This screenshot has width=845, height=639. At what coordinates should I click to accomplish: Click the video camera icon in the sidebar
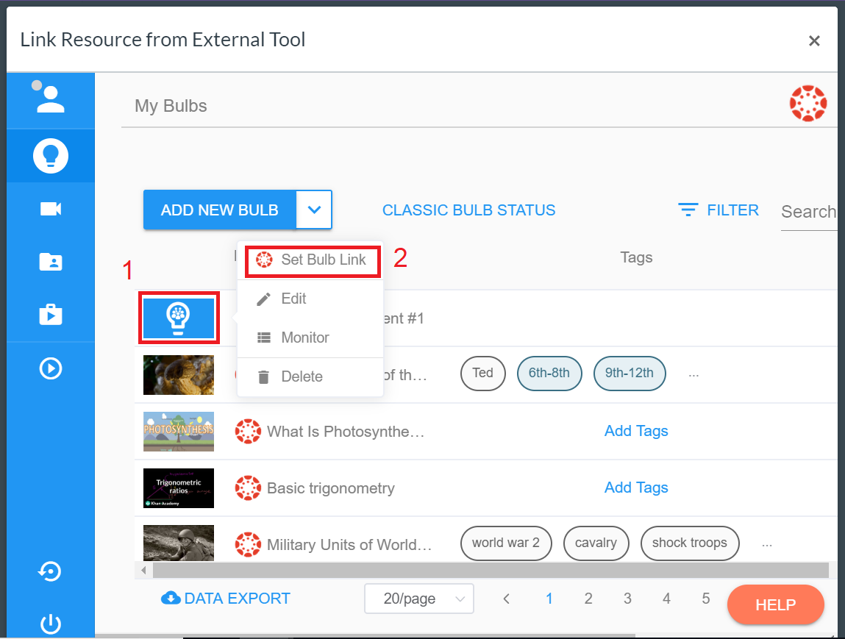click(51, 208)
